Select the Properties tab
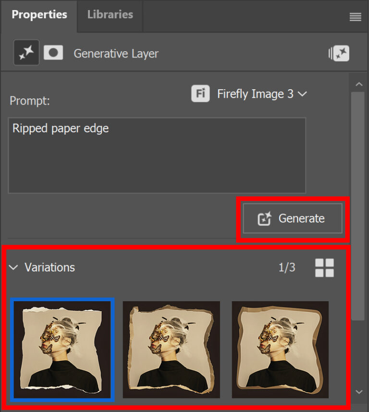 pyautogui.click(x=39, y=14)
